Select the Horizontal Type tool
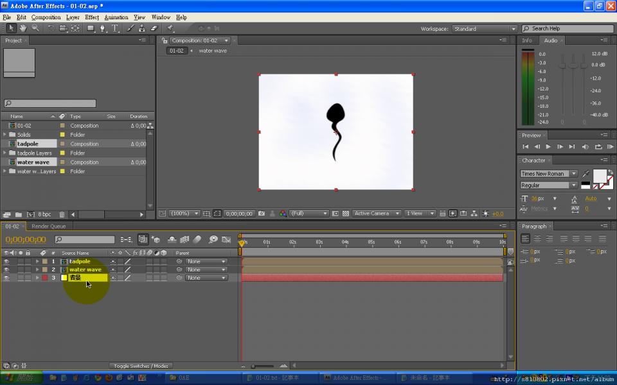Image resolution: width=617 pixels, height=385 pixels. 115,28
